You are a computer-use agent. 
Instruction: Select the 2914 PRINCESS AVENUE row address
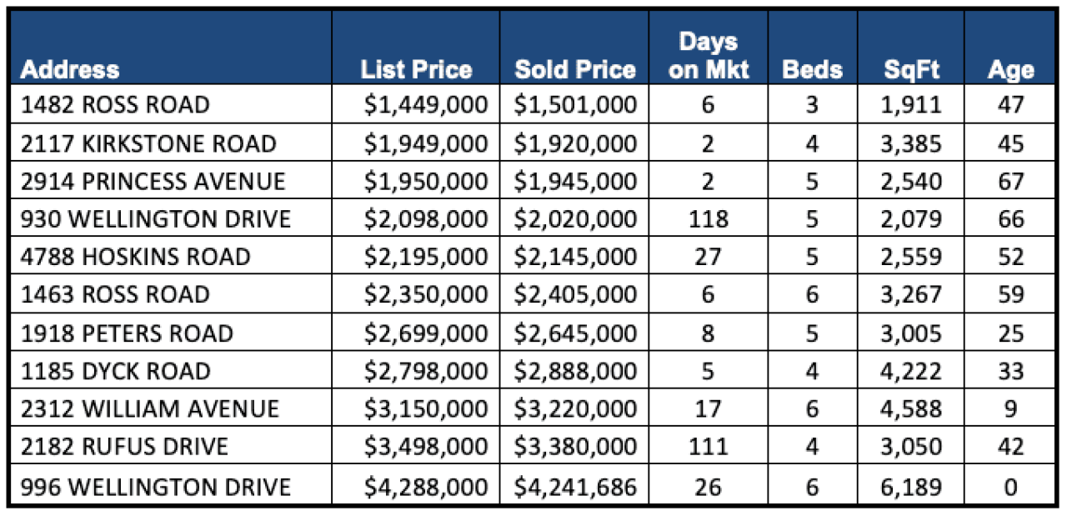coord(153,182)
